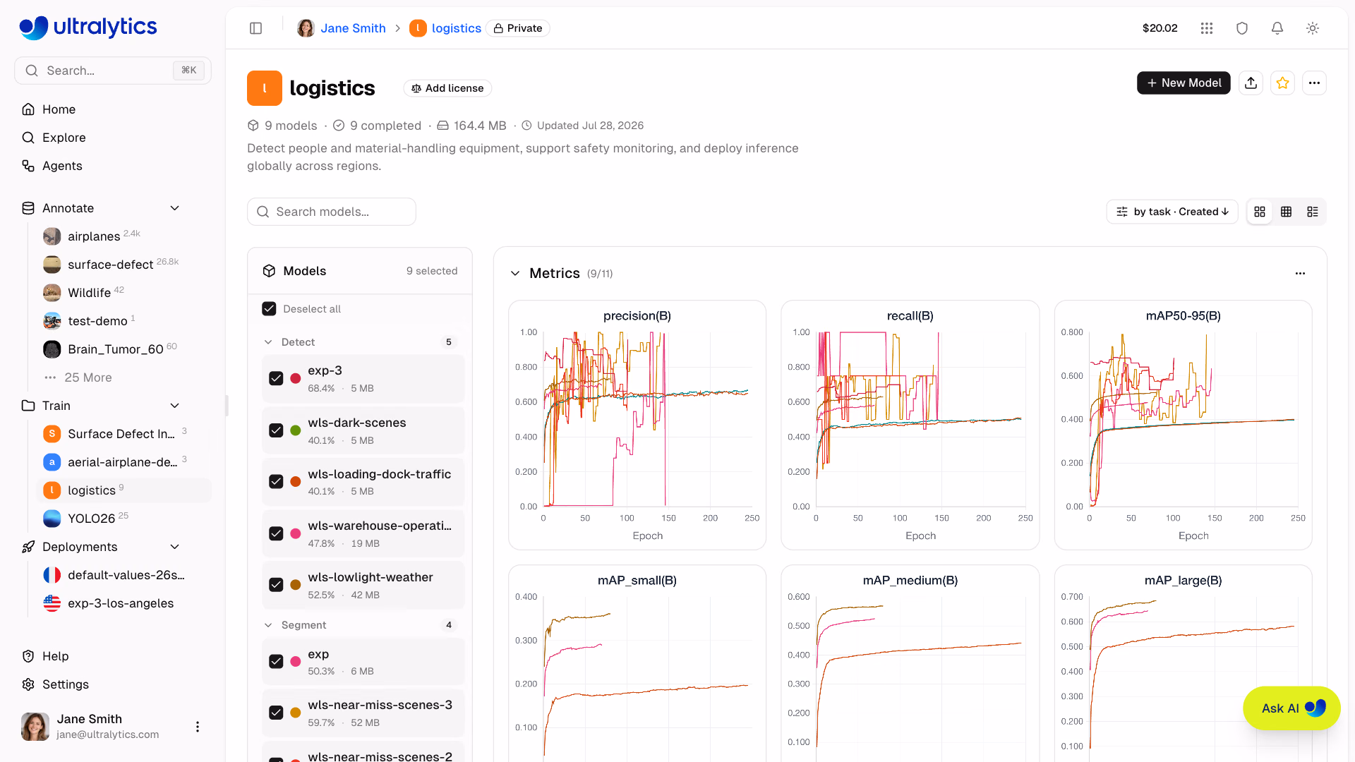Switch to table view
Screen dimensions: 1355x762
pyautogui.click(x=1287, y=212)
